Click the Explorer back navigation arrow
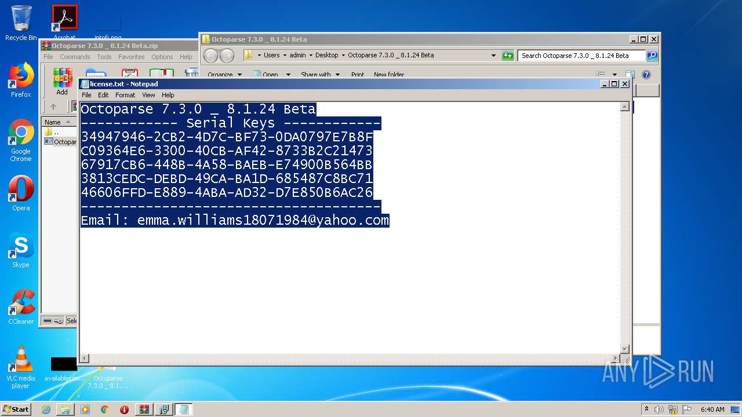The width and height of the screenshot is (742, 417). point(211,56)
